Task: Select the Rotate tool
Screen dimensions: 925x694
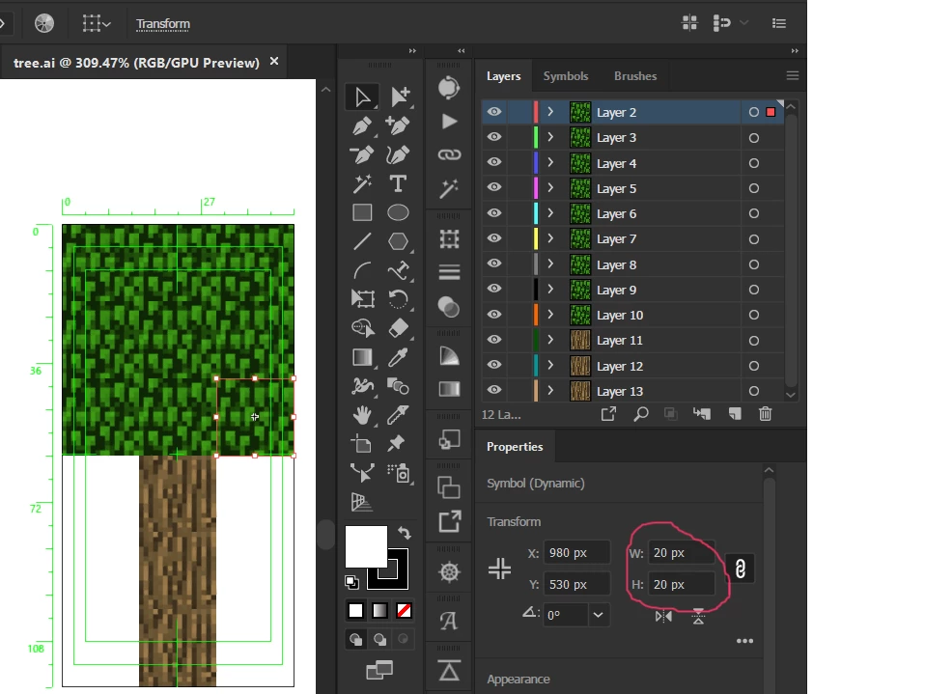Action: coord(398,299)
